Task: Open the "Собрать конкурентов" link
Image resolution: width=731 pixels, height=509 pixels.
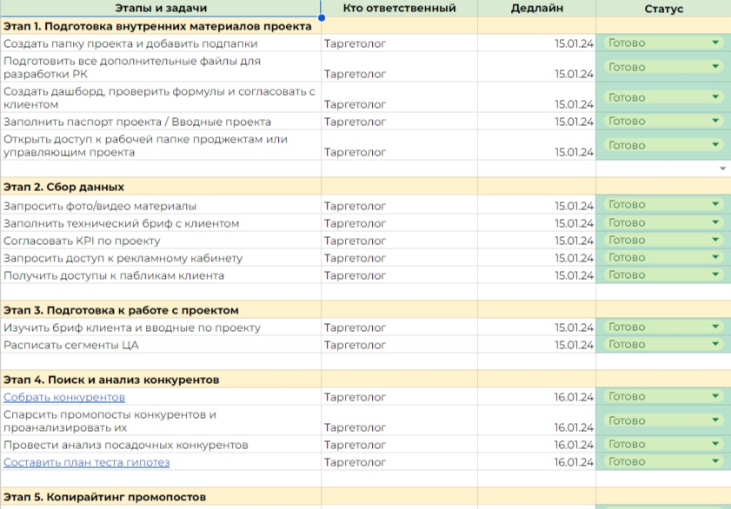Action: 64,397
